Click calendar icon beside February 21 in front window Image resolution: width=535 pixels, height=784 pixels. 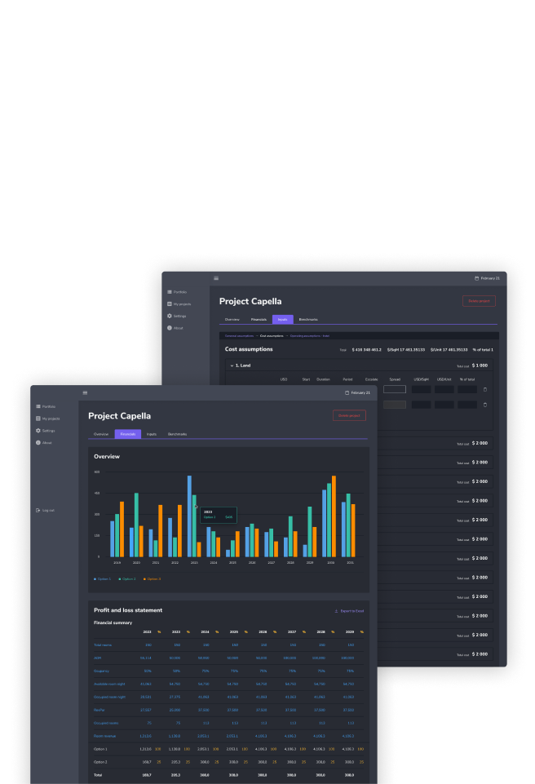[347, 392]
